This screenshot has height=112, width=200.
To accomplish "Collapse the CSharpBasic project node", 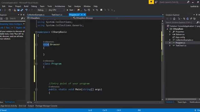I will 167,29.
